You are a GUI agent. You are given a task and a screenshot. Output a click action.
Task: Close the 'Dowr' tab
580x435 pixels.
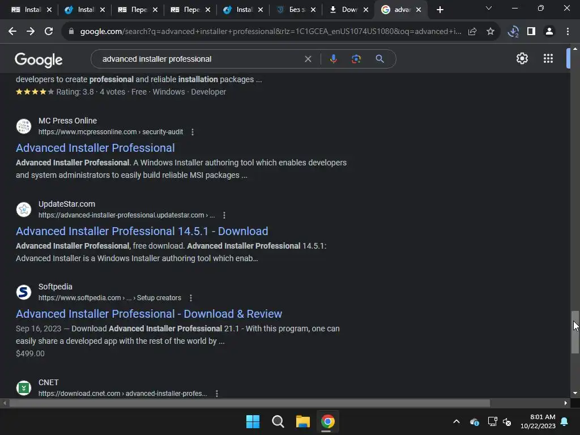pyautogui.click(x=366, y=10)
